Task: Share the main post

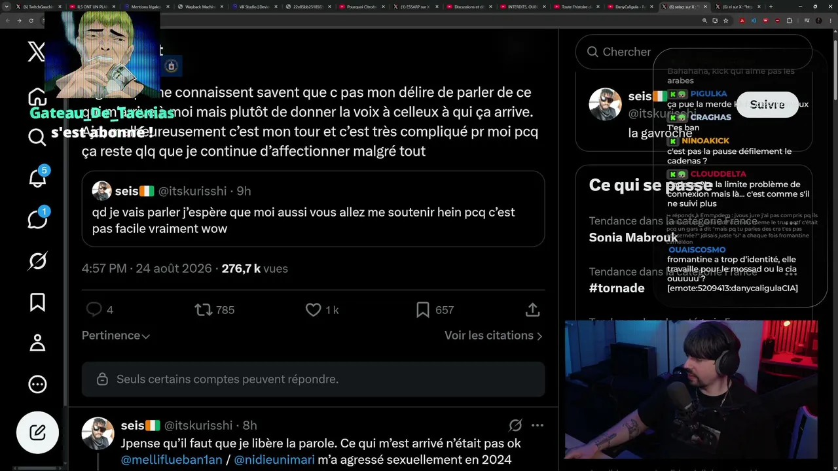Action: pyautogui.click(x=532, y=309)
